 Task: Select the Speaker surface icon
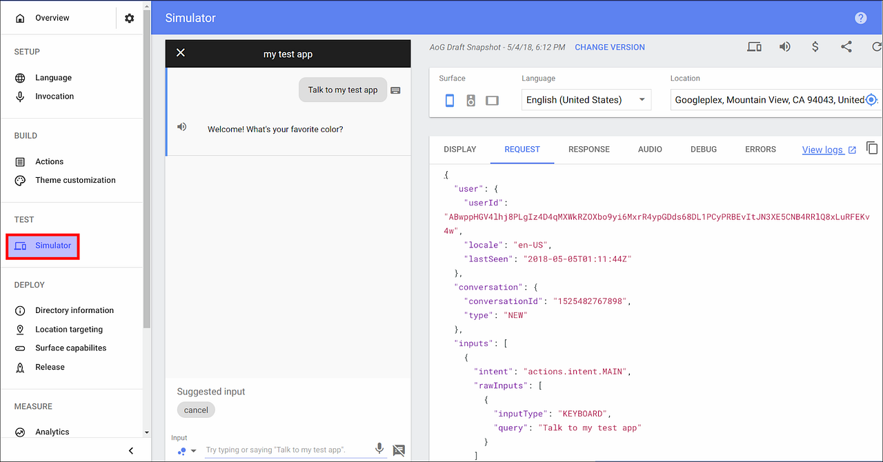click(x=470, y=100)
